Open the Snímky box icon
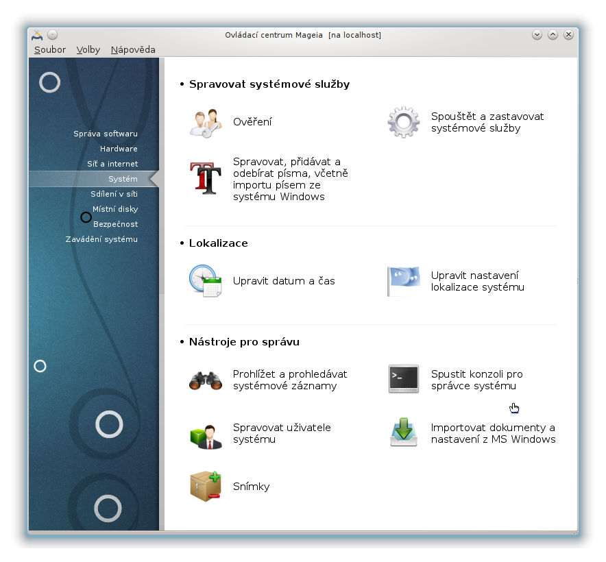This screenshot has height=562, width=606. click(206, 486)
